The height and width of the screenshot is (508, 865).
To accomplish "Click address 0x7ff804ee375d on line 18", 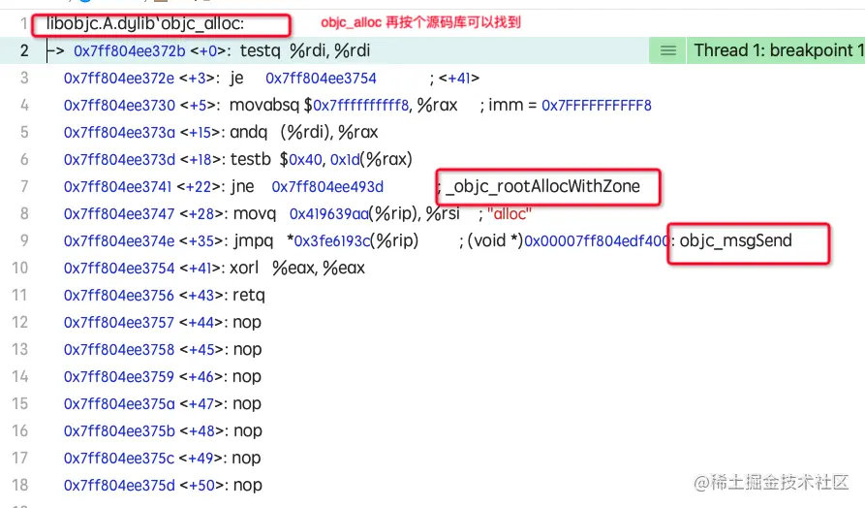I will pyautogui.click(x=119, y=486).
